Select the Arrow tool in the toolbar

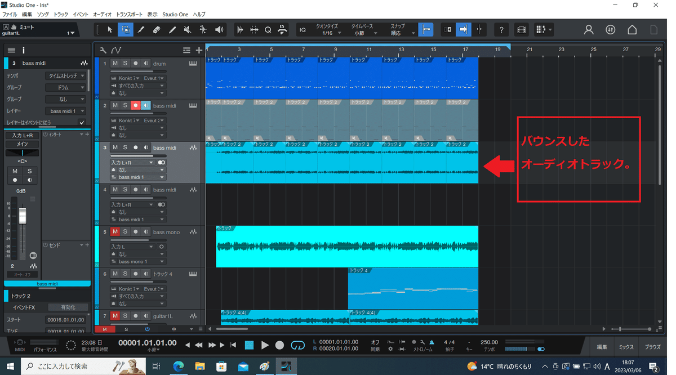[110, 29]
